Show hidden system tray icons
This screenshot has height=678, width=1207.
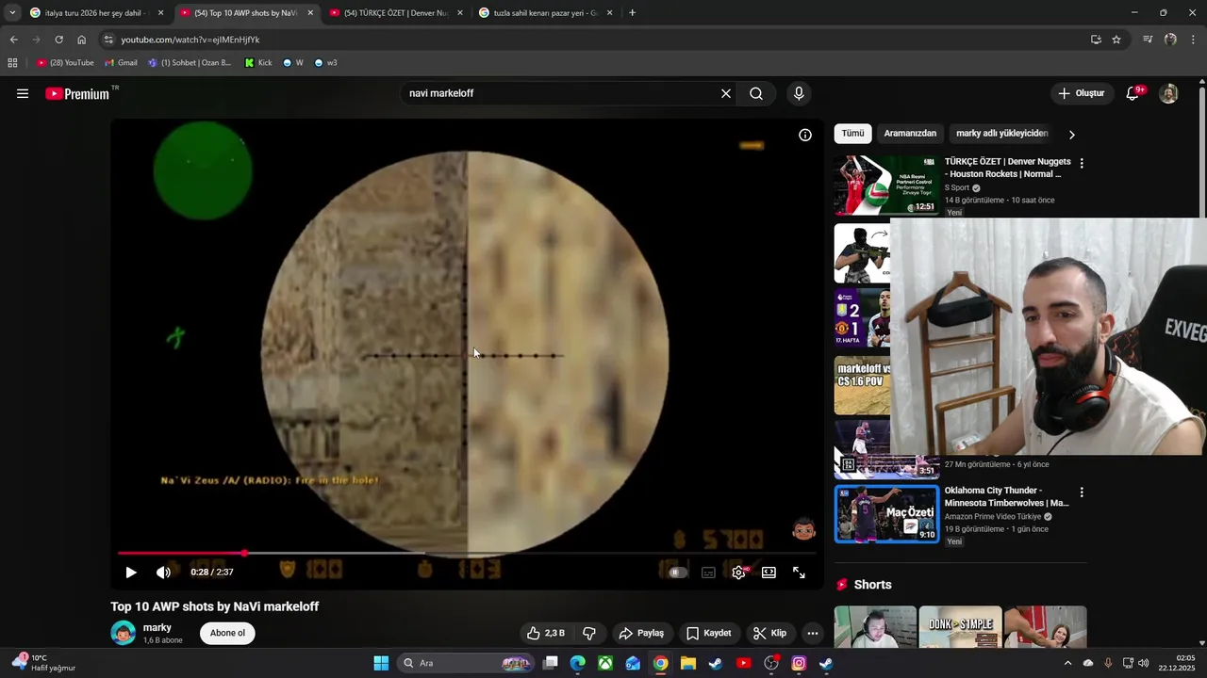[1067, 663]
